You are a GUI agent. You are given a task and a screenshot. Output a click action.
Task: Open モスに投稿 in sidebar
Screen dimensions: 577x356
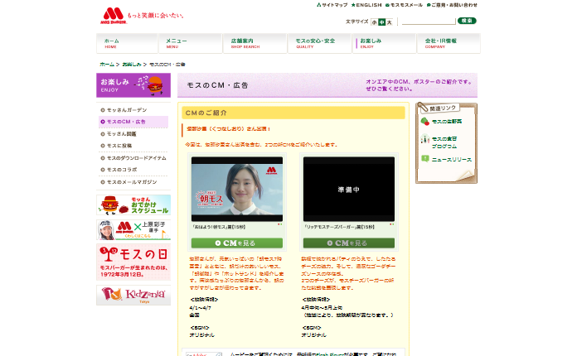[x=119, y=146]
